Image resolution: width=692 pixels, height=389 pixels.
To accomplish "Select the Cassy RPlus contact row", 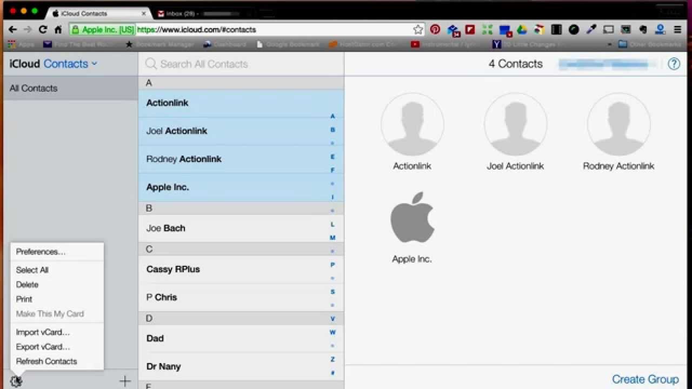I will tap(241, 269).
